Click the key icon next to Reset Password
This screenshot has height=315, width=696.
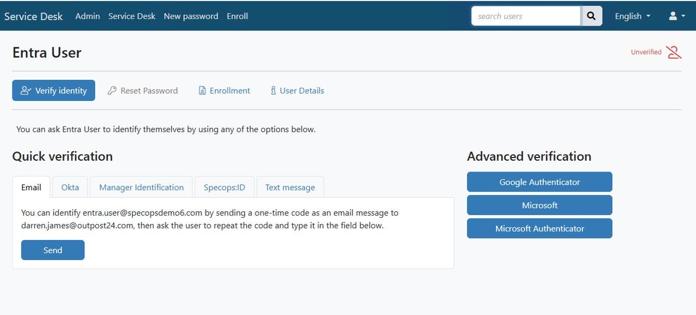pos(112,90)
